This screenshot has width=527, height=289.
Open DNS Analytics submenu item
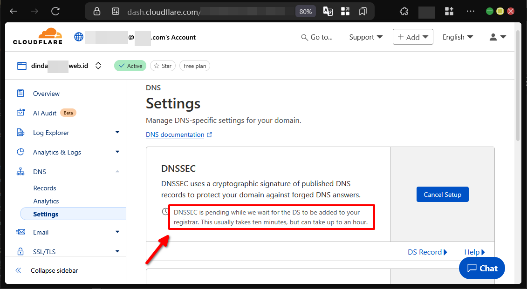pyautogui.click(x=46, y=201)
